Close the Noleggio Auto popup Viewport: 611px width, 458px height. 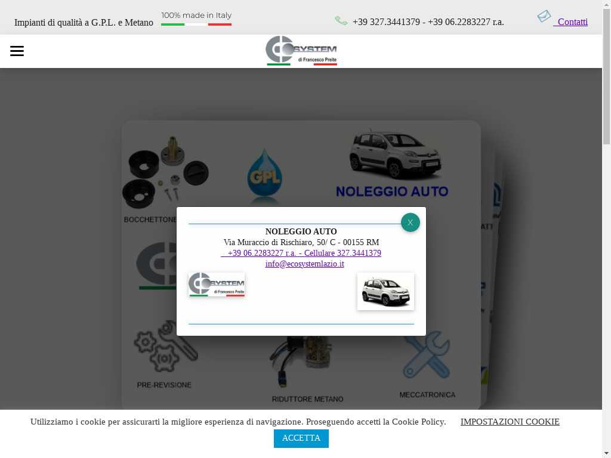pyautogui.click(x=410, y=222)
